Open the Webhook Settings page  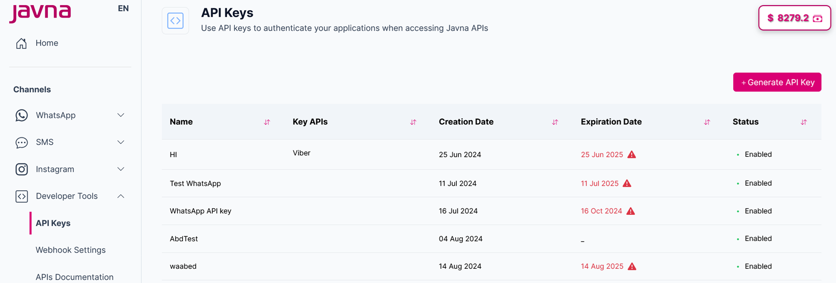(71, 250)
